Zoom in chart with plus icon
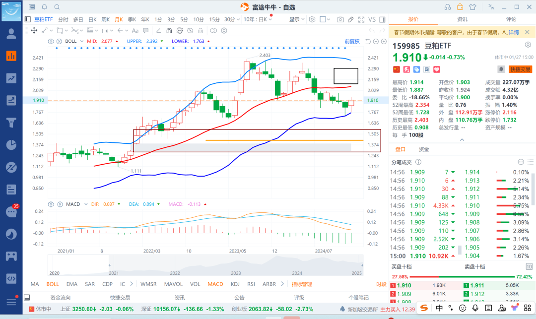 pyautogui.click(x=384, y=41)
